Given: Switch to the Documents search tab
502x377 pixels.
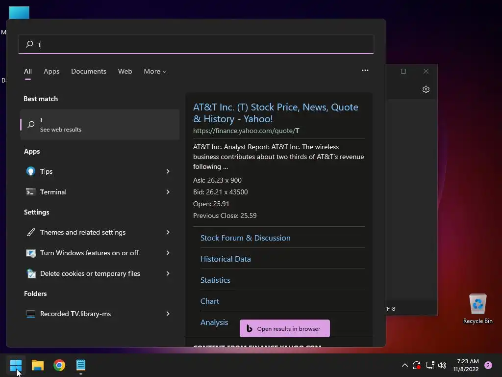Looking at the screenshot, I should pyautogui.click(x=89, y=71).
